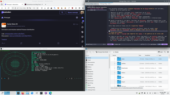This screenshot has height=95, width=170.
Task: Open the news.ycombinator.com discussion link
Action: 21,36
